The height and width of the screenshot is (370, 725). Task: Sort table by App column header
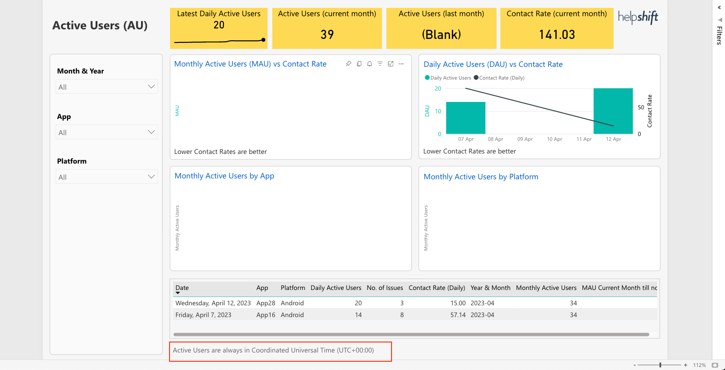[262, 288]
